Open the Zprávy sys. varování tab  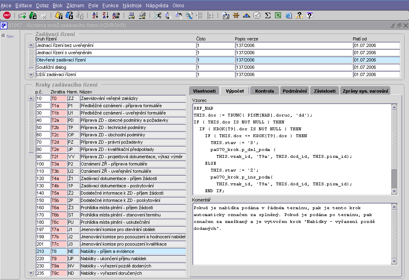point(366,91)
